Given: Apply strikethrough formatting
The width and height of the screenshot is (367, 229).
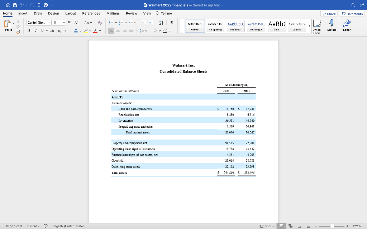Looking at the screenshot, I should pyautogui.click(x=52, y=30).
